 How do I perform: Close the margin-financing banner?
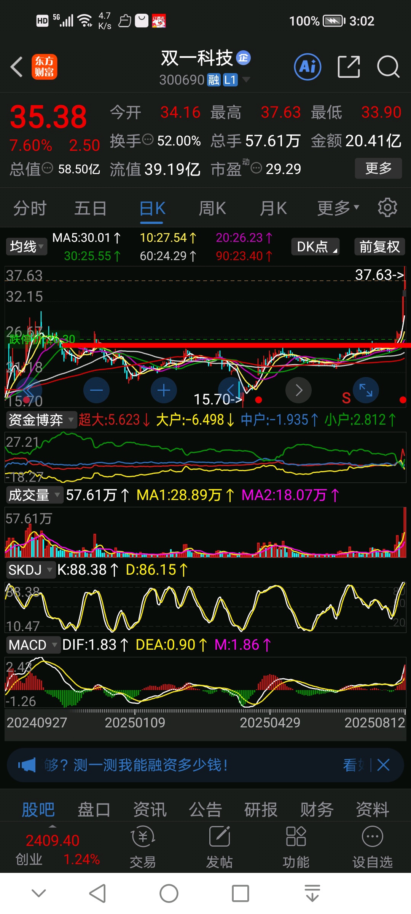(x=383, y=765)
